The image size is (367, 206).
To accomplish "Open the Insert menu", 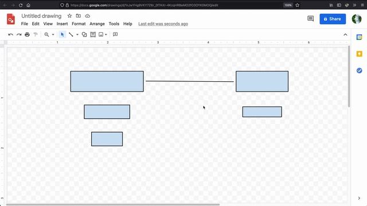I will tap(62, 24).
